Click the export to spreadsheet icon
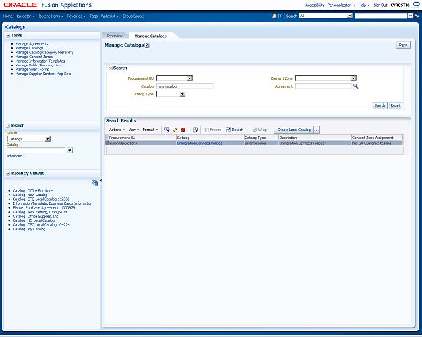This screenshot has height=337, width=422. coord(195,130)
